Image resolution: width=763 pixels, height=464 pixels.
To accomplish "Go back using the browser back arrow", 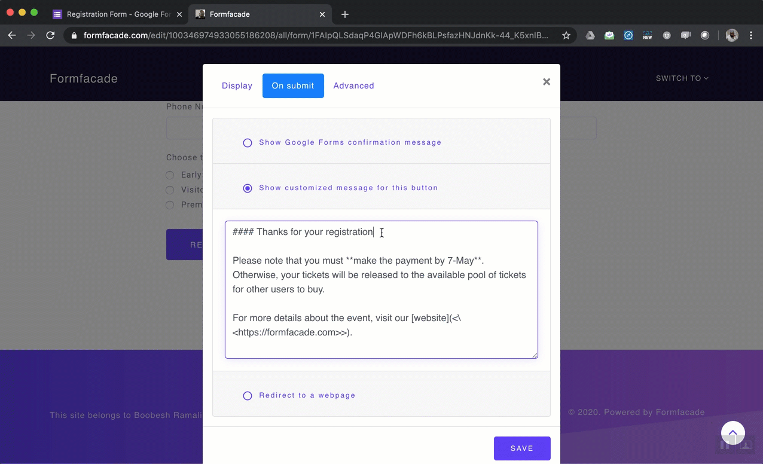I will pyautogui.click(x=12, y=35).
